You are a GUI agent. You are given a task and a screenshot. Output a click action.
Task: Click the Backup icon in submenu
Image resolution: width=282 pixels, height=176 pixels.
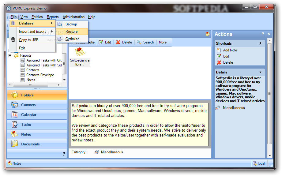(59, 24)
